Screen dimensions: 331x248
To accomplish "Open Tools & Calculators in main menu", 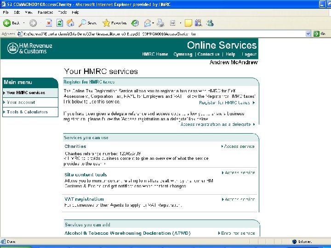I will click(30, 112).
